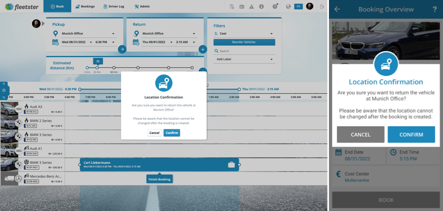Select the BMW 2 Series vehicle row
The width and height of the screenshot is (443, 211).
click(32, 123)
